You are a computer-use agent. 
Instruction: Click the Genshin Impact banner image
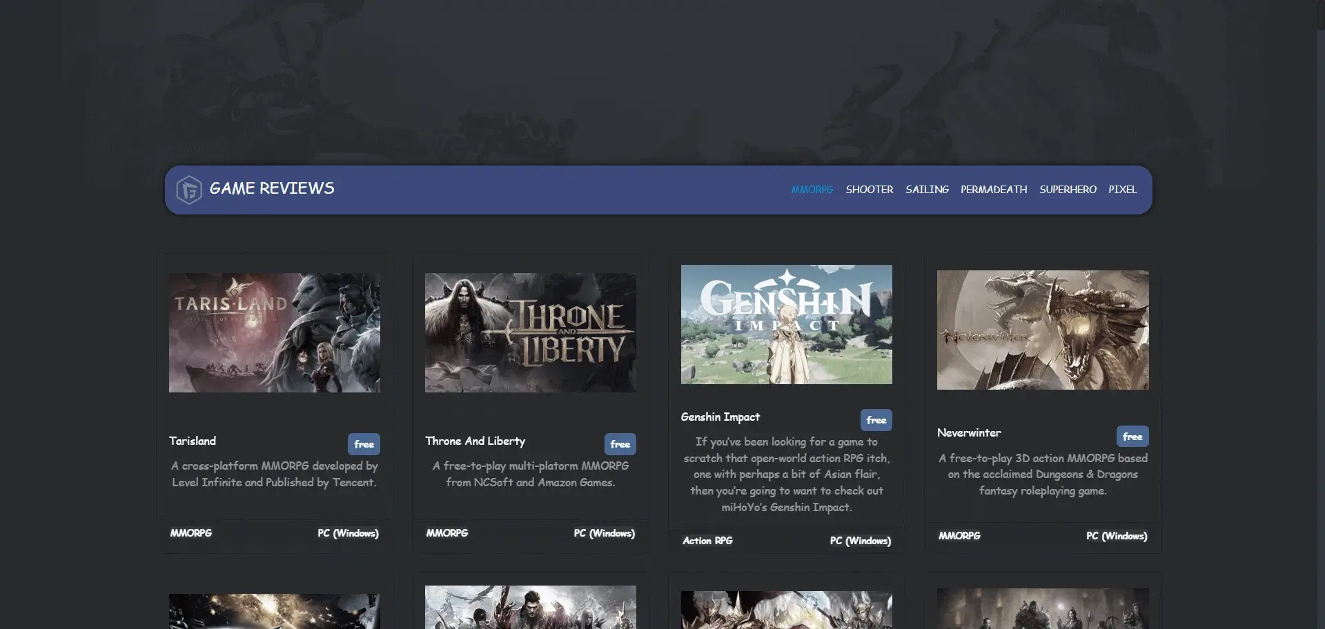(787, 324)
